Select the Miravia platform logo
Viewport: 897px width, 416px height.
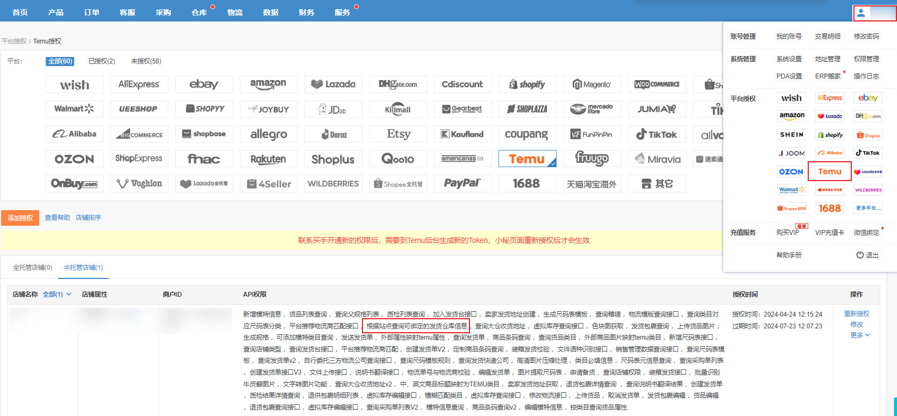(657, 159)
